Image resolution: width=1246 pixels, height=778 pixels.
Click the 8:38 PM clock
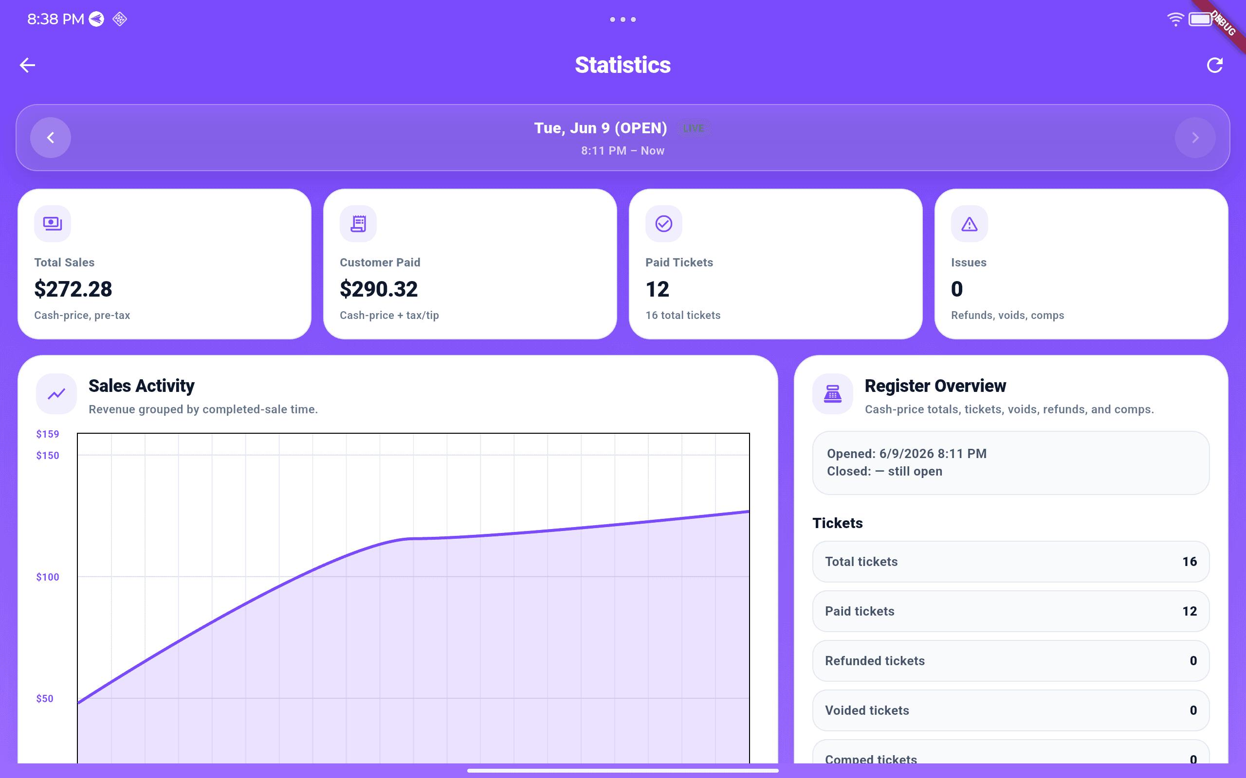coord(55,19)
